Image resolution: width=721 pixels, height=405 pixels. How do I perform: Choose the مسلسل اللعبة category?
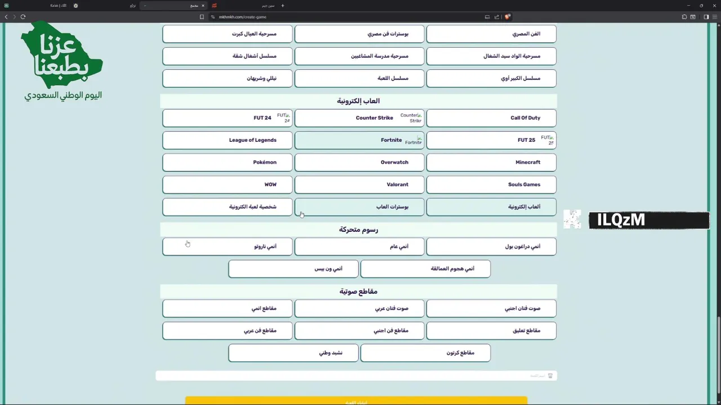[359, 78]
